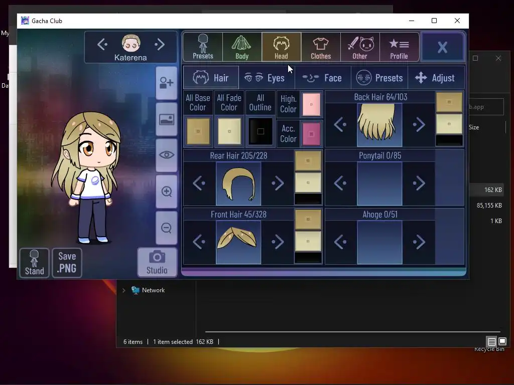The image size is (514, 385).
Task: Toggle the eye visibility button
Action: click(x=167, y=155)
